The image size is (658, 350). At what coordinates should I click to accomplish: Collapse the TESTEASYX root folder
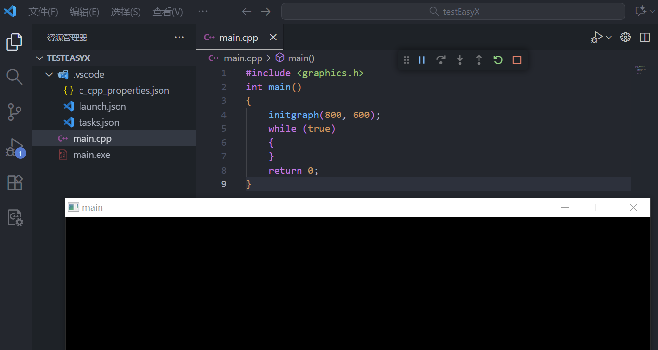pyautogui.click(x=114, y=58)
